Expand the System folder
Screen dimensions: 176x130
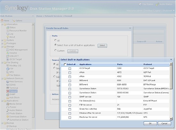[x=2, y=40]
